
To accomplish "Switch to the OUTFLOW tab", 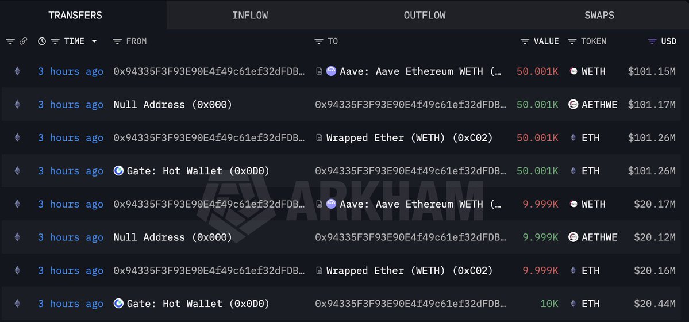I will (425, 16).
